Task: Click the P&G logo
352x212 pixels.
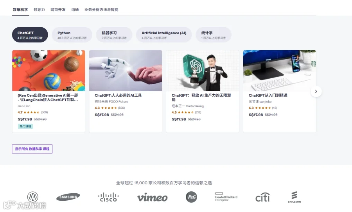Action: pyautogui.click(x=191, y=197)
